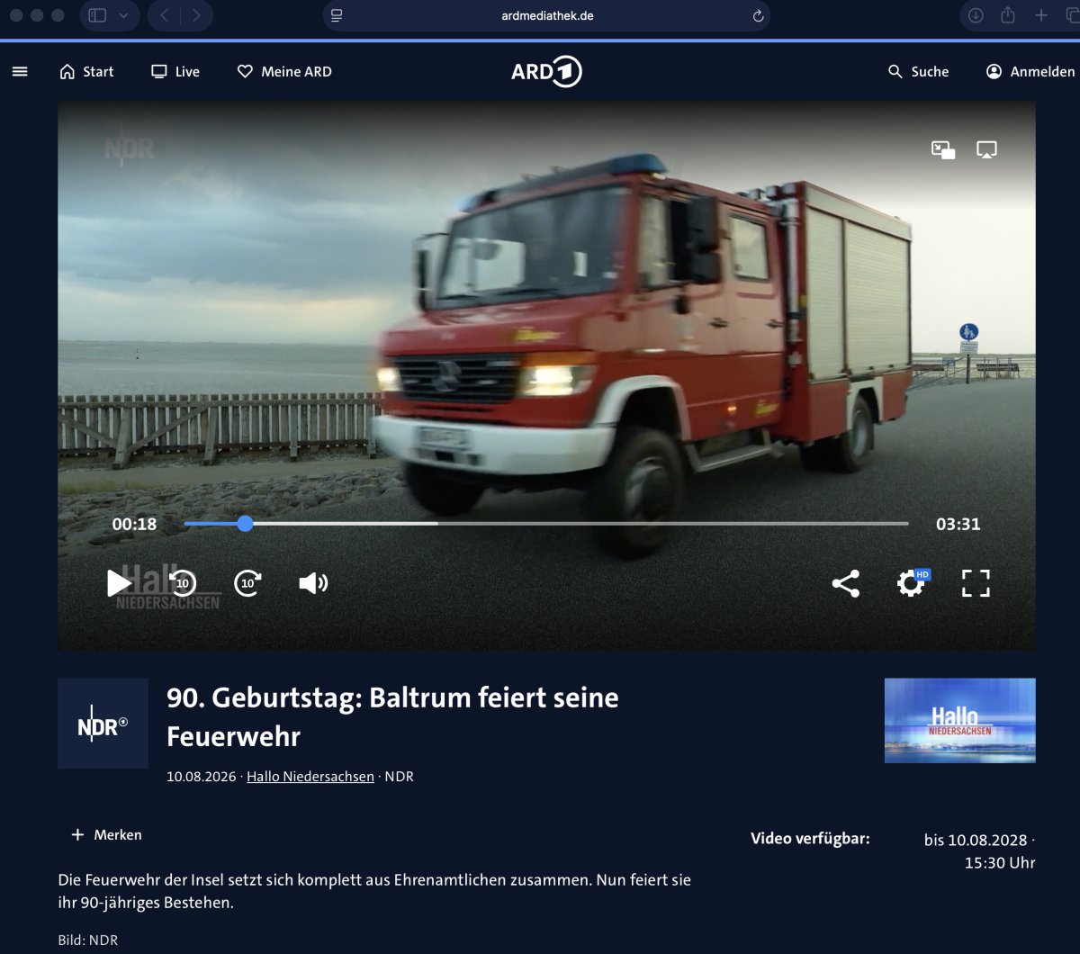Open Suche search
The image size is (1080, 954).
(918, 71)
